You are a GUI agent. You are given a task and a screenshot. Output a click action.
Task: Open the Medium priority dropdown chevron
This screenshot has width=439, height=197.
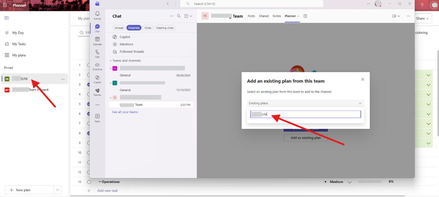coord(350,182)
